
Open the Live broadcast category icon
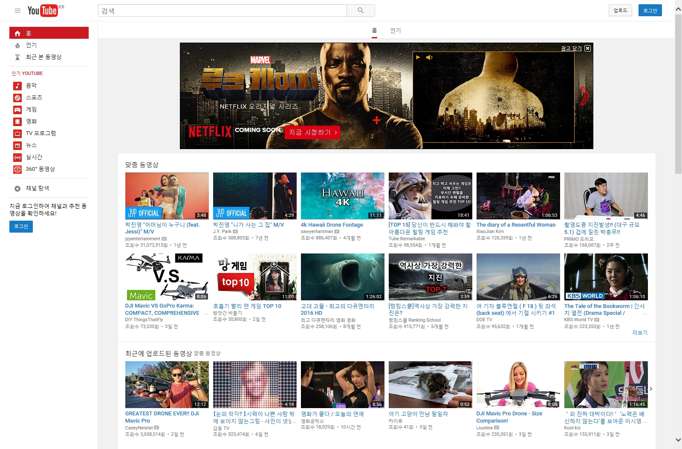click(17, 157)
